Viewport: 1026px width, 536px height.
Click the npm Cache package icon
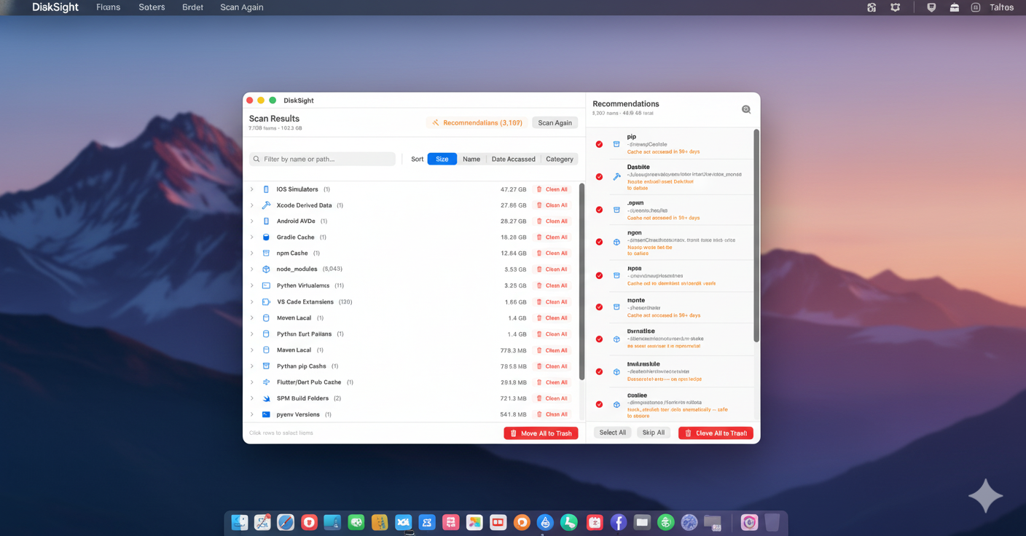267,253
